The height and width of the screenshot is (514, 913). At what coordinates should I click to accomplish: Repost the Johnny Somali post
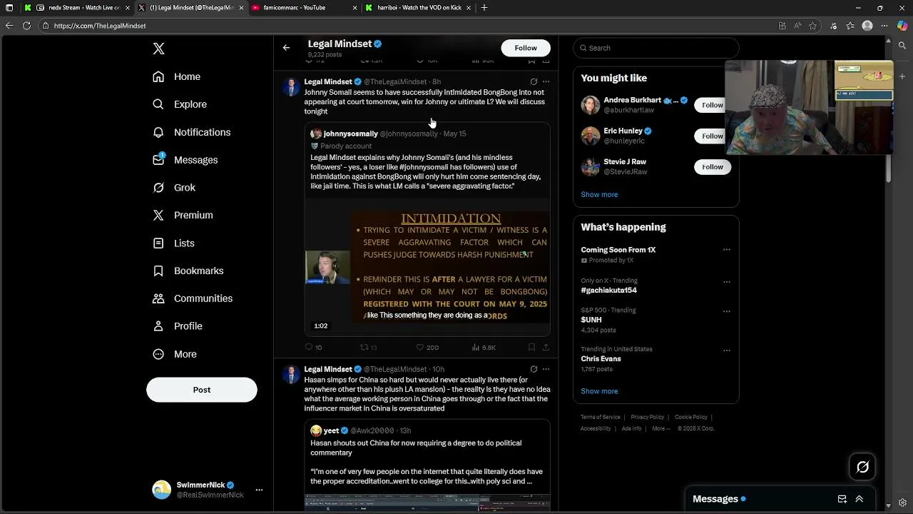(364, 347)
